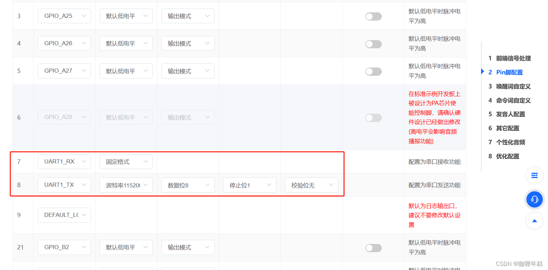This screenshot has height=270, width=548.
Task: Open 默认低电平 dropdown in GPIO_A26 row
Action: click(x=126, y=44)
